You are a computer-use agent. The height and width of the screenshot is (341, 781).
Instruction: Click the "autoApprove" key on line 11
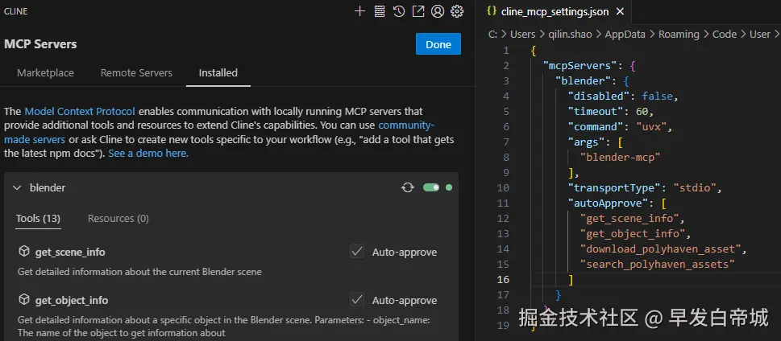coord(609,203)
